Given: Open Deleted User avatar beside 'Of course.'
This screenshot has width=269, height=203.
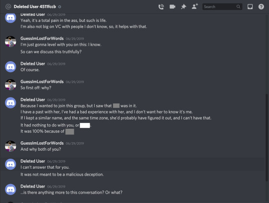Looking at the screenshot, I should tap(10, 67).
